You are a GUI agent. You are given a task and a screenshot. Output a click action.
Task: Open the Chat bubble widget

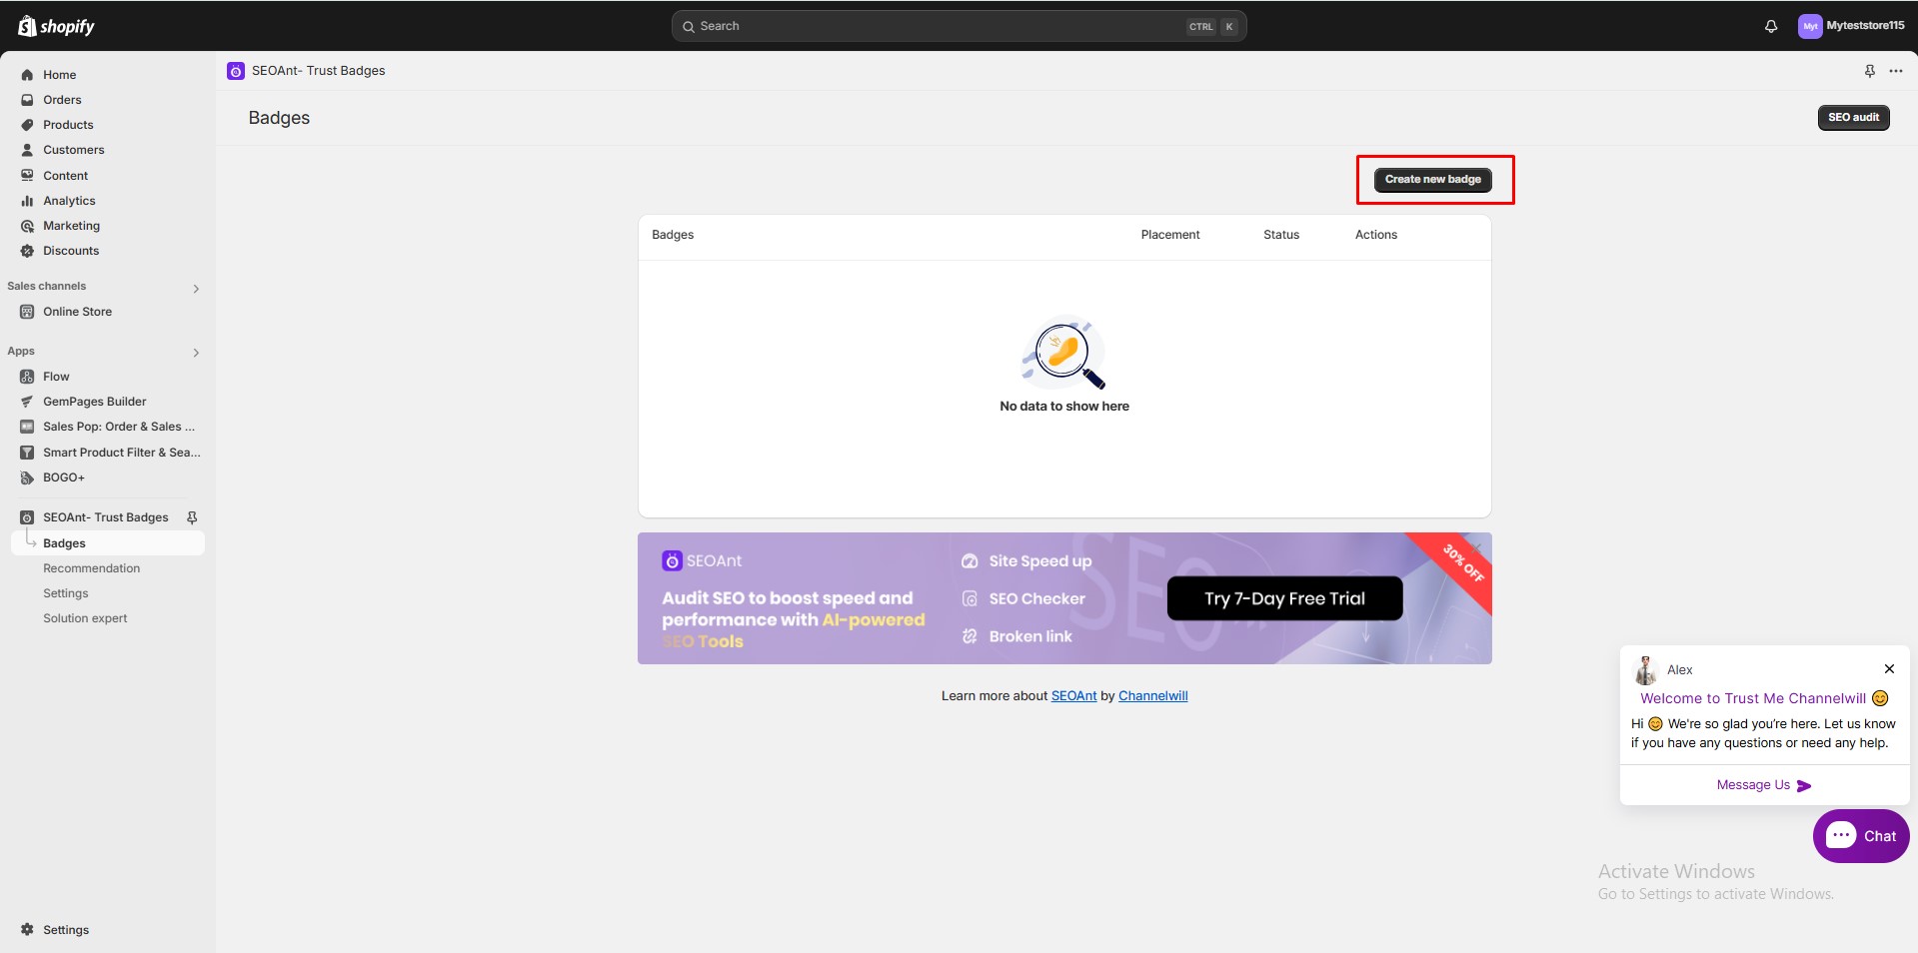(x=1860, y=836)
